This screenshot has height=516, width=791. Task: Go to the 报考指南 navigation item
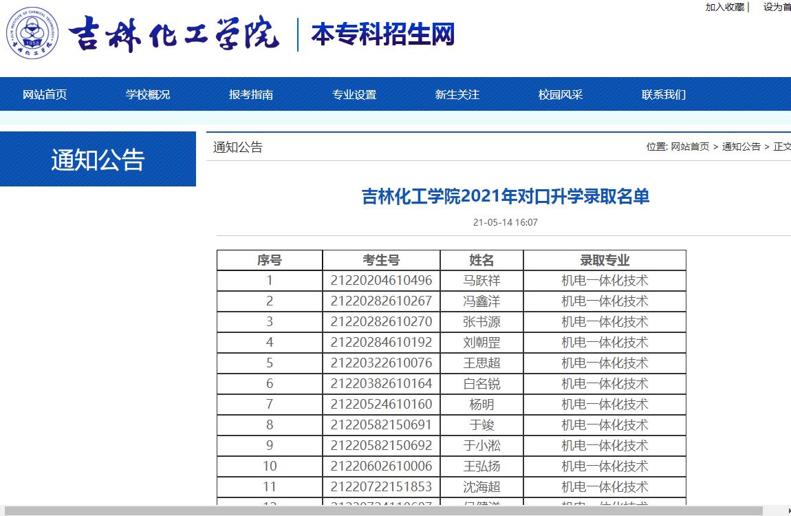251,94
